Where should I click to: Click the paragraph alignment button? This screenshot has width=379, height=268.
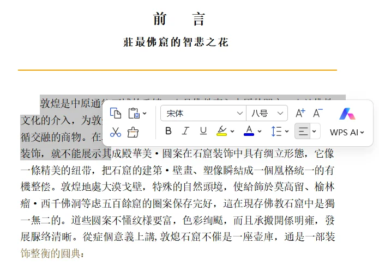[303, 132]
